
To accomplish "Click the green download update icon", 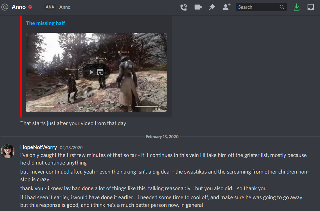I will pyautogui.click(x=297, y=7).
